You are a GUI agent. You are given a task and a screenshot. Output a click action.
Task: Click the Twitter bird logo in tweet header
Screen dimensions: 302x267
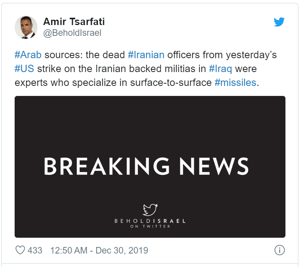(x=279, y=22)
